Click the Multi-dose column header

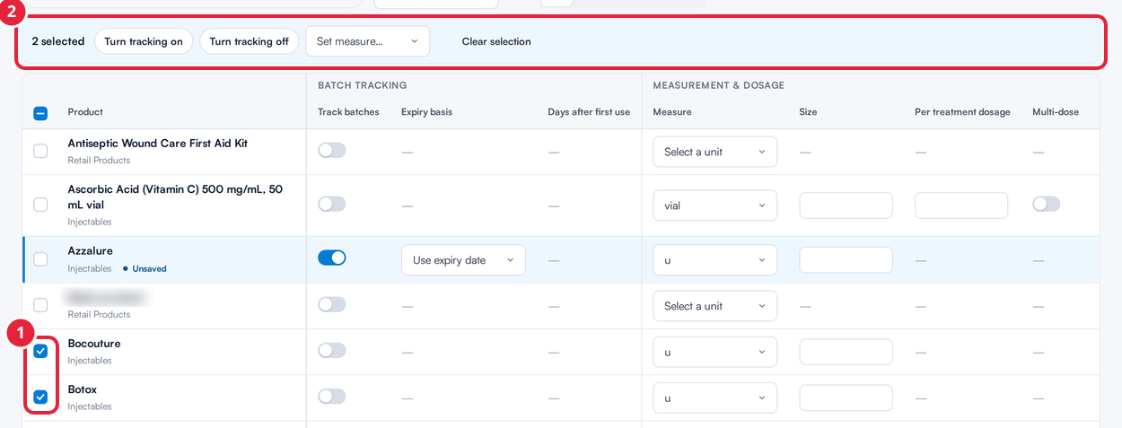pos(1056,112)
